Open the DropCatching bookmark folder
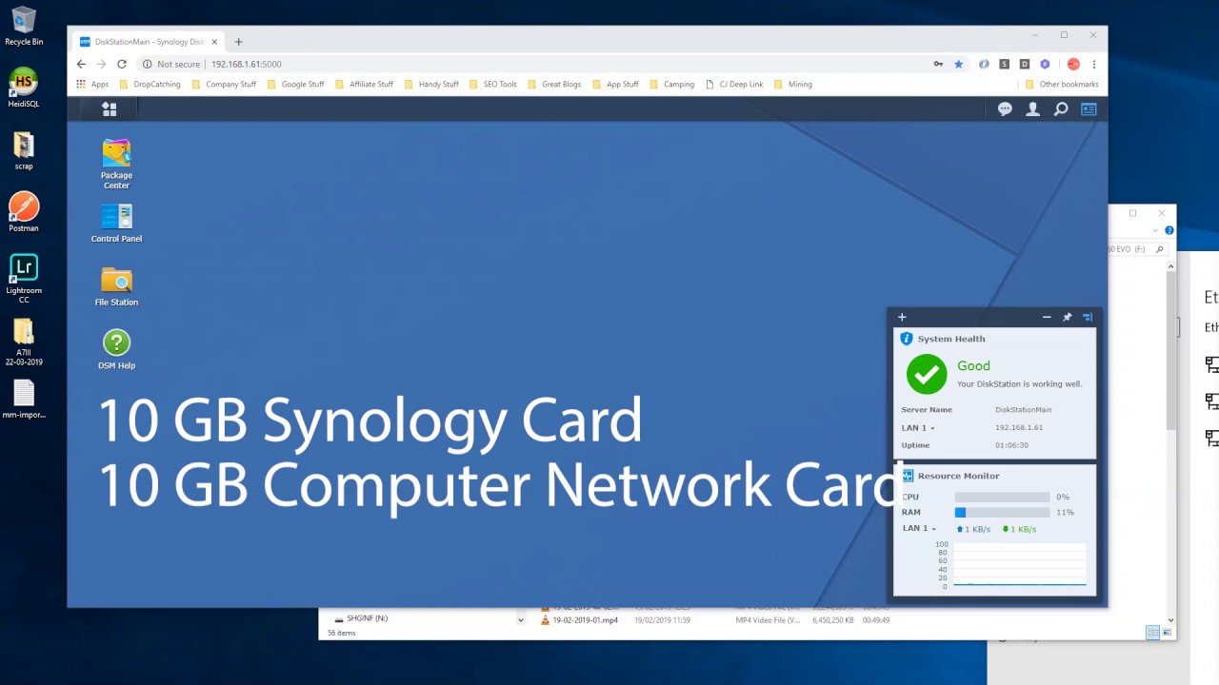The image size is (1219, 685). [150, 84]
